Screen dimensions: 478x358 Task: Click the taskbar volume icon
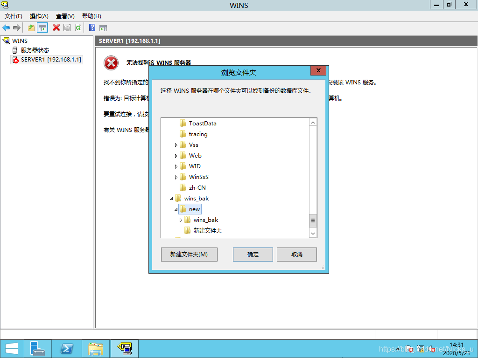coord(432,349)
